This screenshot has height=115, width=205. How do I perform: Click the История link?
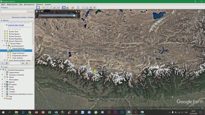[31, 17]
